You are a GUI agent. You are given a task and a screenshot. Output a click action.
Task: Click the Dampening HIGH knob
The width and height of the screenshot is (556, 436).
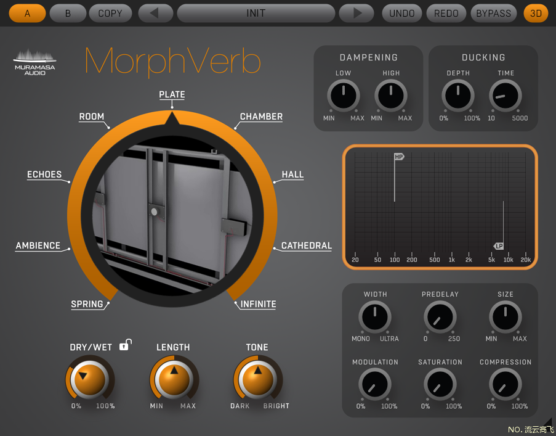pos(391,96)
